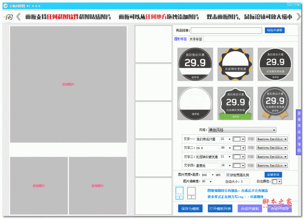Pick text color swatch for 文字一
The width and height of the screenshot is (304, 219).
(239, 139)
